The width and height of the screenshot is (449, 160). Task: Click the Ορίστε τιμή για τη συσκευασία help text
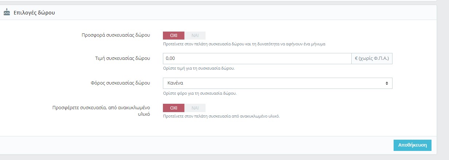pyautogui.click(x=198, y=69)
